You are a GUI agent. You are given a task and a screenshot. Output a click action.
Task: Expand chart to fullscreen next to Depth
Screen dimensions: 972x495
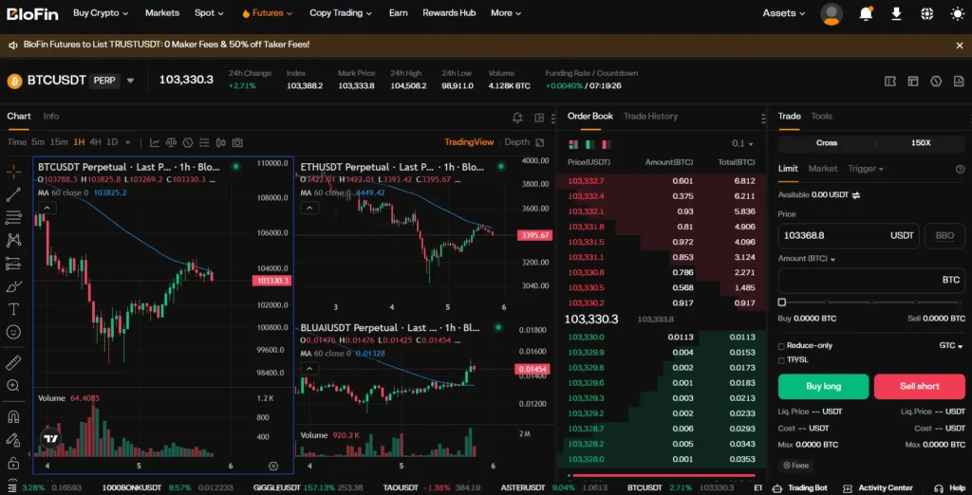(540, 142)
